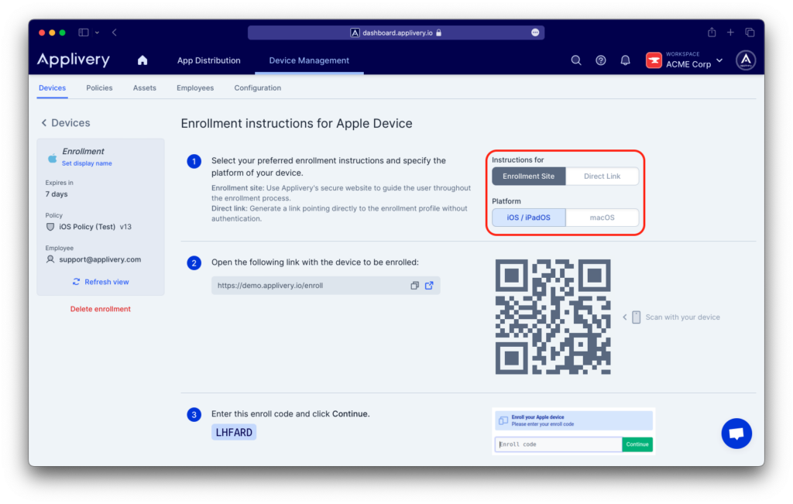Click the Apple logo beside Enrollment
The height and width of the screenshot is (504, 793).
(52, 158)
